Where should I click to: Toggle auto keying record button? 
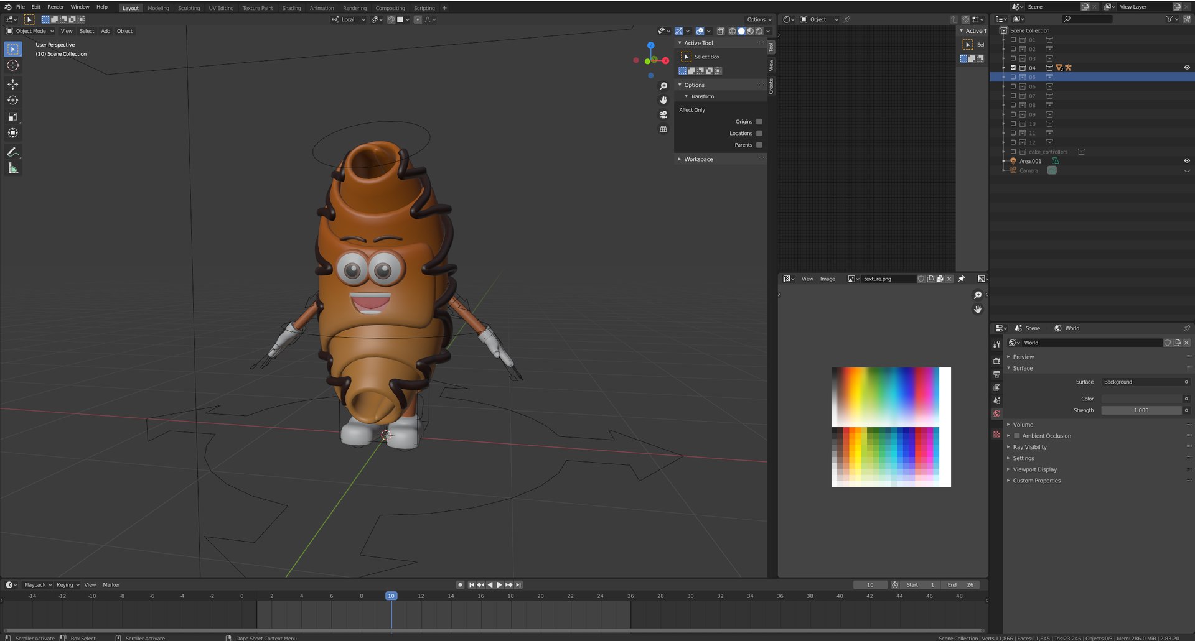click(x=460, y=585)
